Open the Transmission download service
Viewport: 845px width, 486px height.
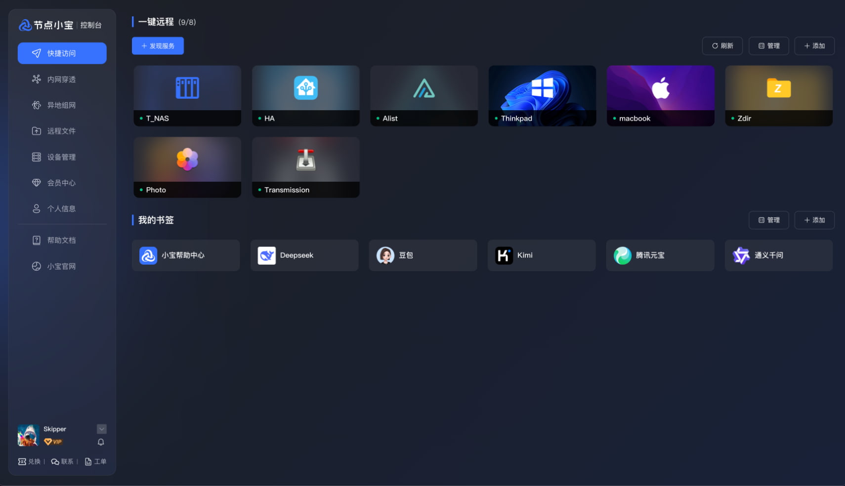tap(306, 167)
